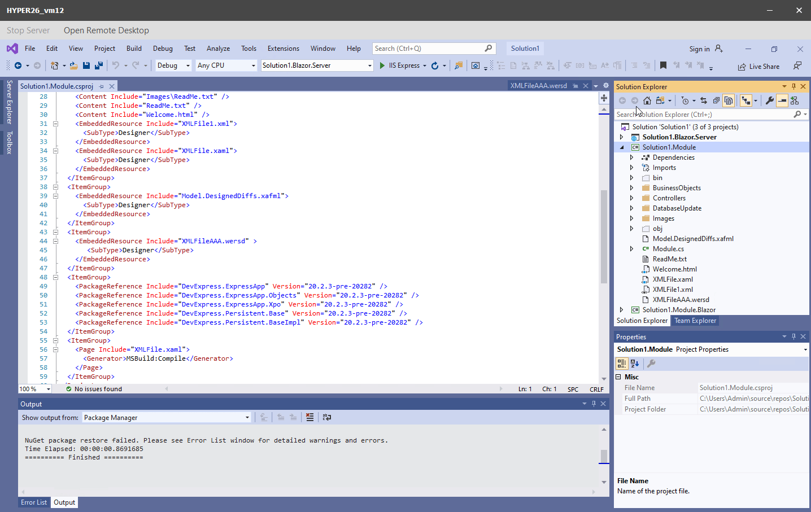Click the Sign in link
The image size is (811, 512).
(700, 49)
